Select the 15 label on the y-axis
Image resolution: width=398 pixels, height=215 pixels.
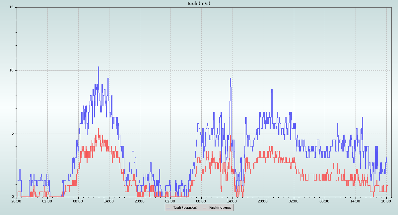11,7
